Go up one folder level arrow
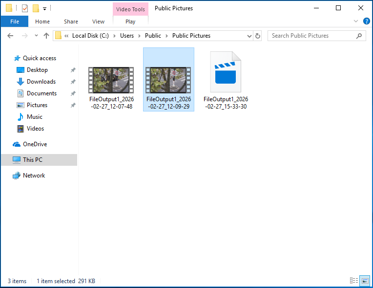This screenshot has height=288, width=373. point(46,36)
